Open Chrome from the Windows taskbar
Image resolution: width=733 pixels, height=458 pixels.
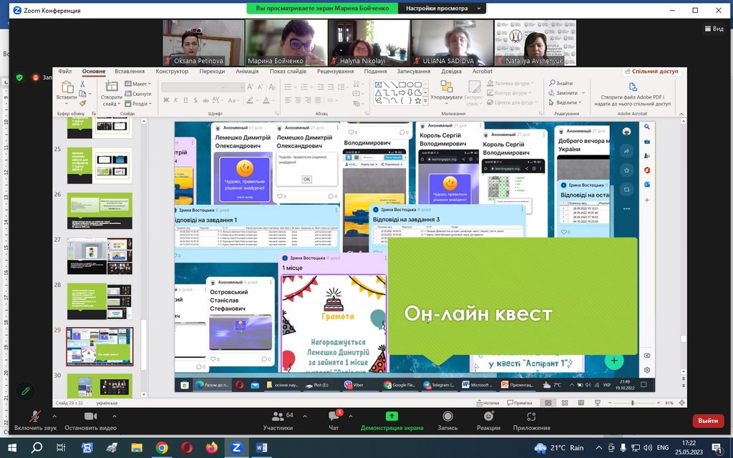click(162, 448)
